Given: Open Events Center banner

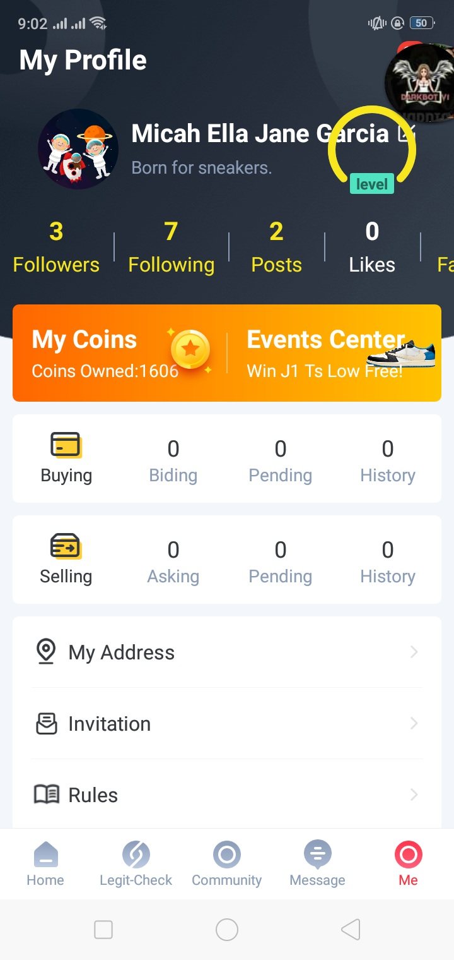Looking at the screenshot, I should click(x=334, y=352).
